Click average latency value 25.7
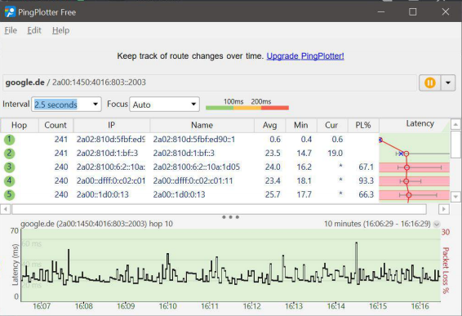 [273, 194]
